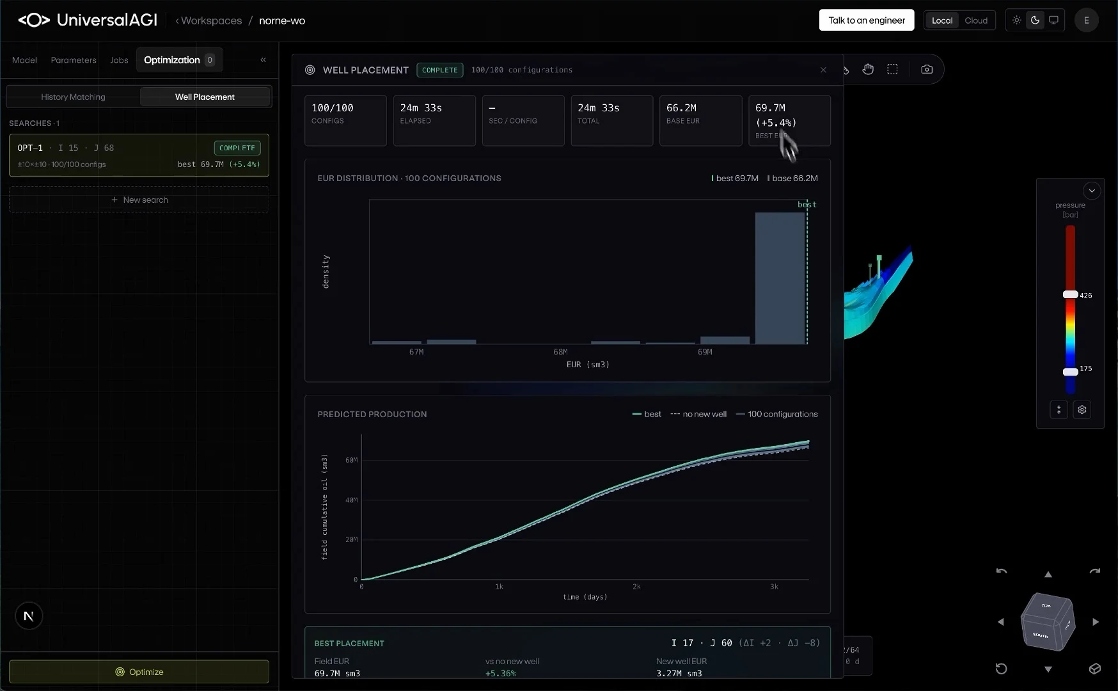Open the OPT-1 search card
This screenshot has width=1118, height=691.
pos(139,155)
